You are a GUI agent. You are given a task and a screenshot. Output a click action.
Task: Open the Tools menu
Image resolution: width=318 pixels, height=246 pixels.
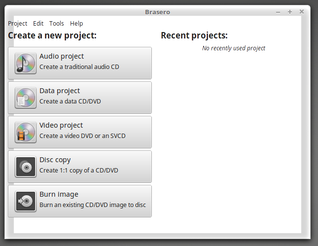tap(57, 23)
